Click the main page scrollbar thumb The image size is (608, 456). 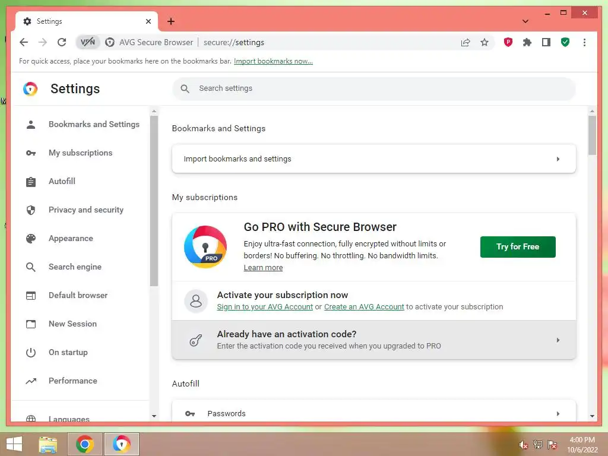click(x=592, y=135)
